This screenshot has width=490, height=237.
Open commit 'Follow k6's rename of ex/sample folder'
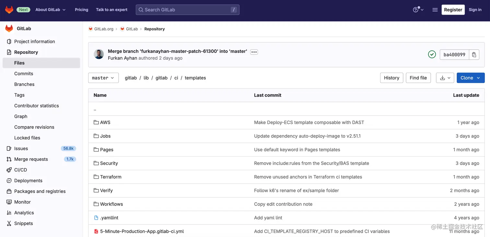coord(297,191)
